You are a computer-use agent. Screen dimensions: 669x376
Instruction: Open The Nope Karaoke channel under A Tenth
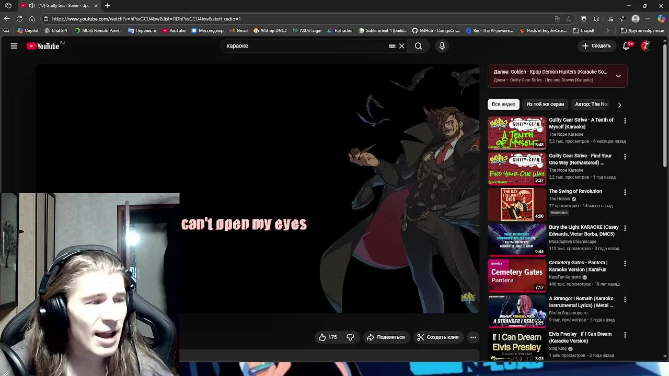(566, 134)
